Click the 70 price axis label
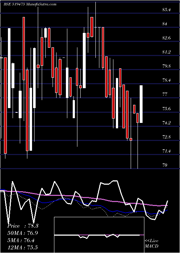Screen dimensions: 180x253 (x=165, y=165)
